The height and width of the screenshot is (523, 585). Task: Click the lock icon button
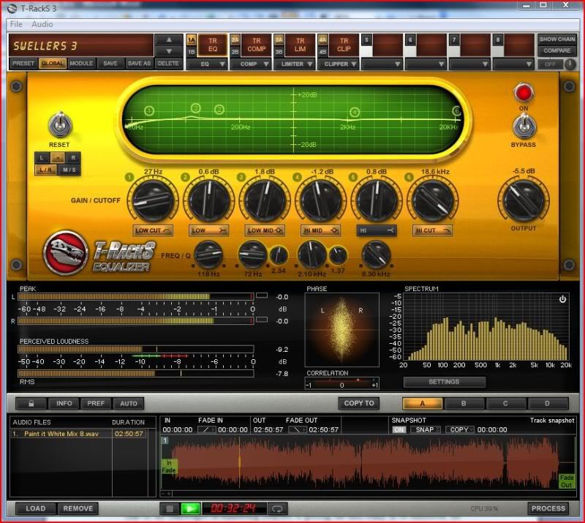coord(31,403)
